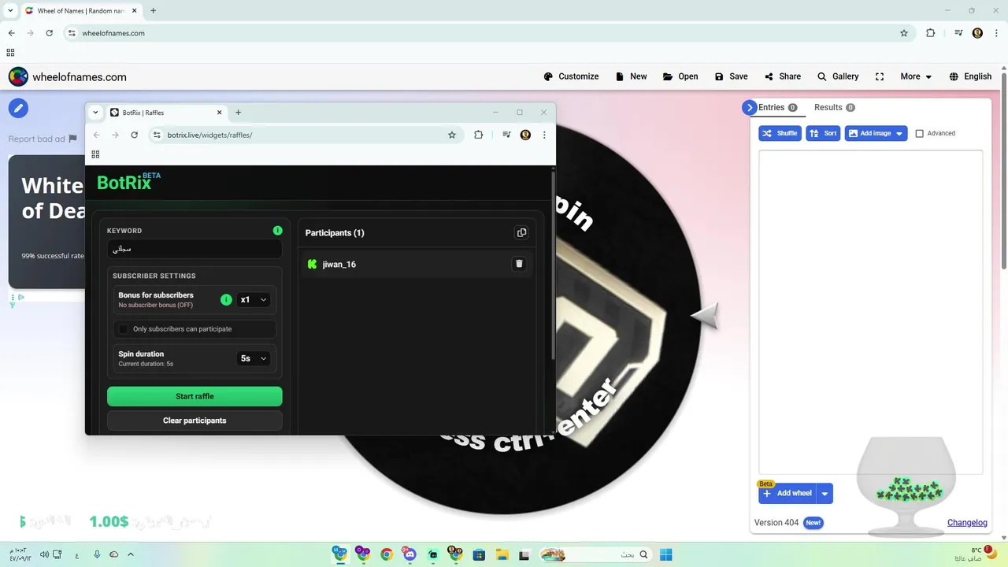
Task: Bookmark wheelofnames page with star
Action: (x=904, y=33)
